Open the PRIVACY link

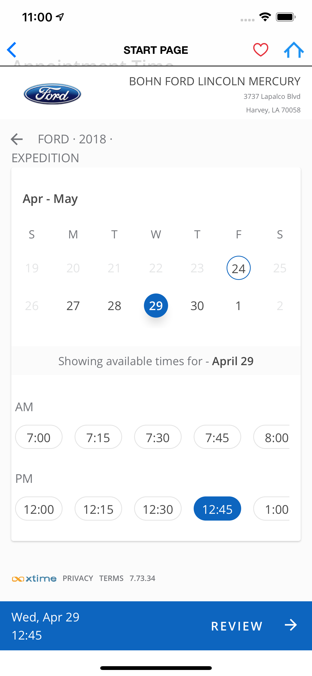[78, 578]
